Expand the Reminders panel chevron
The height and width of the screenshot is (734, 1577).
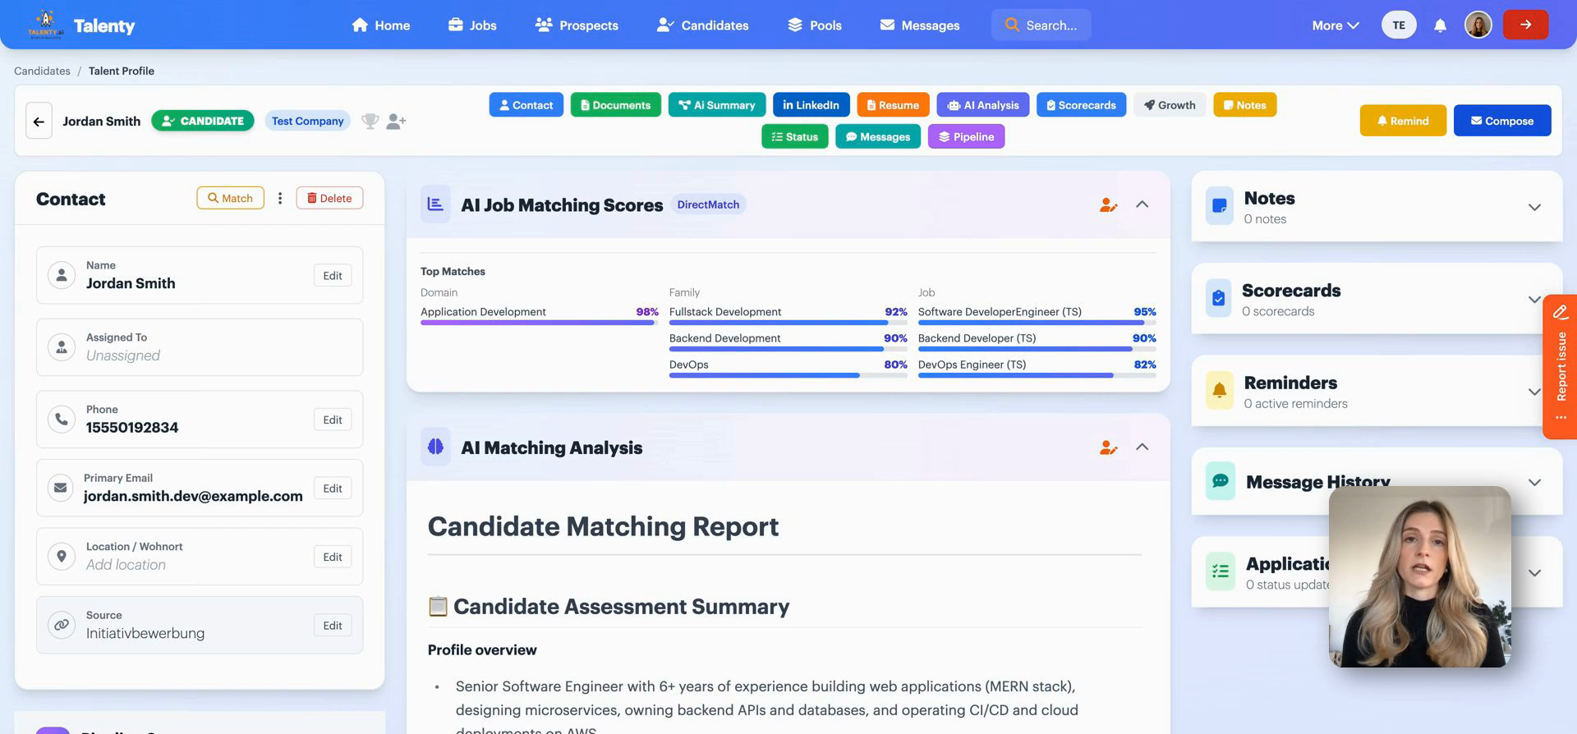1534,392
